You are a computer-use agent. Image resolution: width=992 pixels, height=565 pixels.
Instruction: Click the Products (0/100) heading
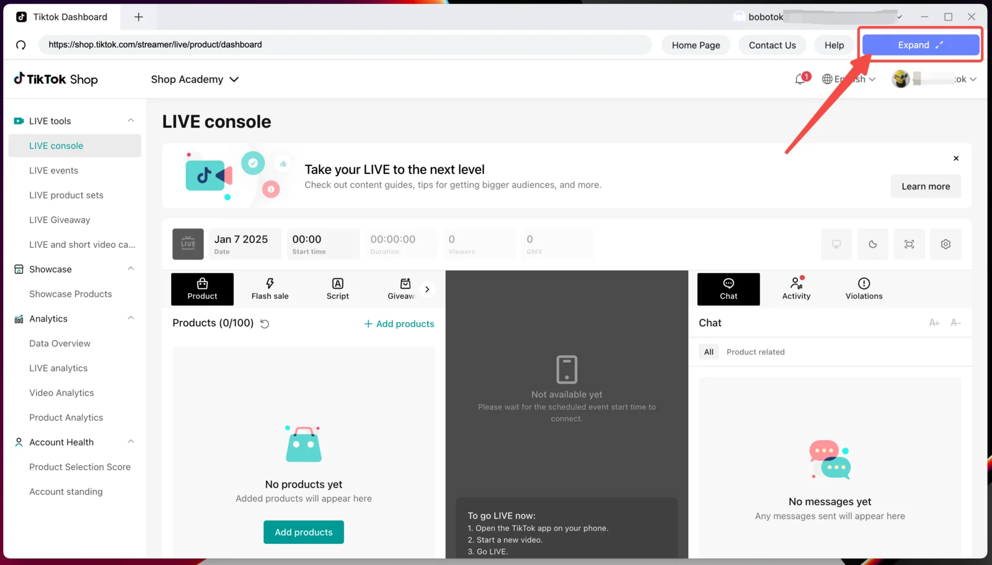[213, 323]
